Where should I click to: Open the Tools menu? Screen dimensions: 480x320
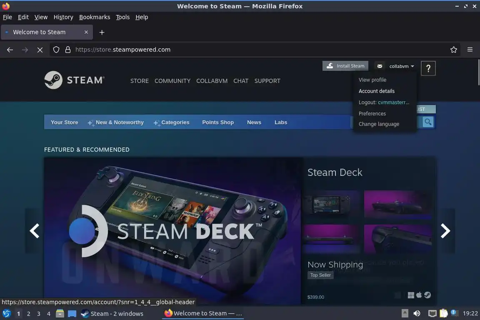pyautogui.click(x=123, y=17)
